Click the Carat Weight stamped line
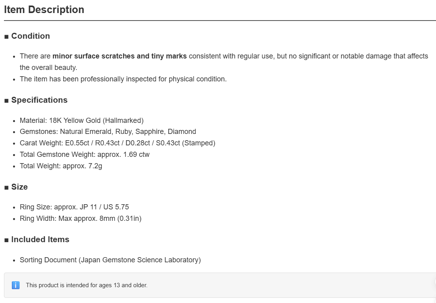The image size is (436, 303). click(x=118, y=143)
